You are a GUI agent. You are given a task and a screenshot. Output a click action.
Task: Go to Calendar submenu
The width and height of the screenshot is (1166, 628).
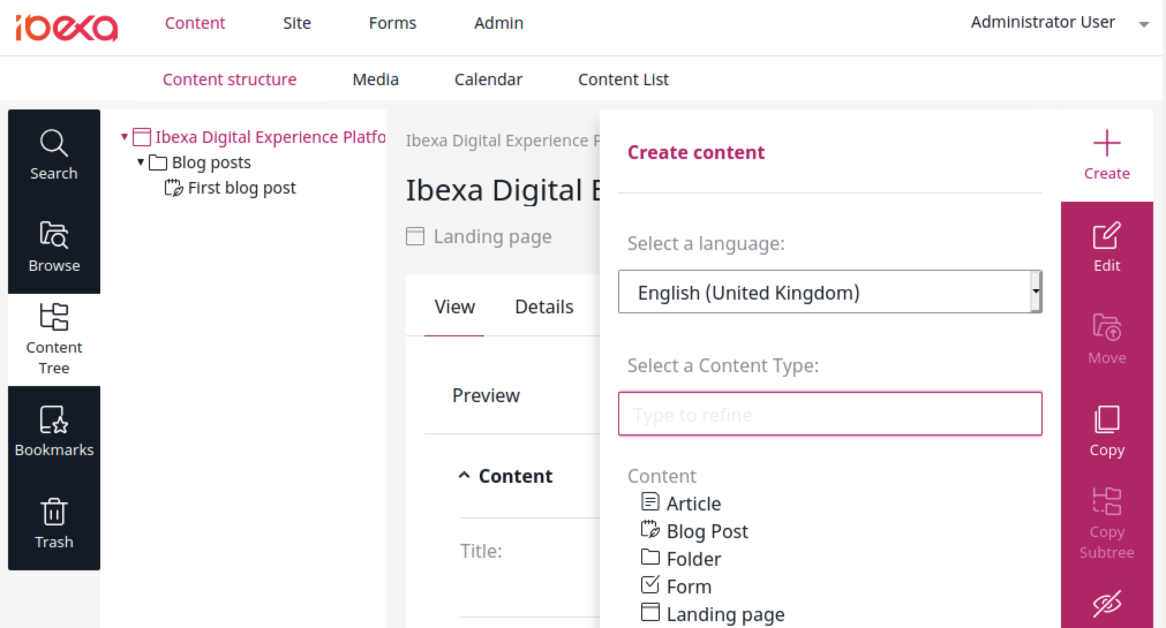[x=488, y=80]
